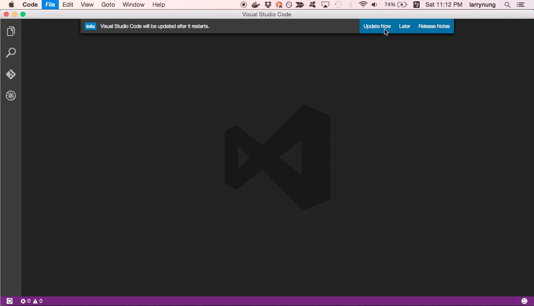Viewport: 534px width, 306px height.
Task: Click the battery 74% indicator
Action: [x=395, y=5]
